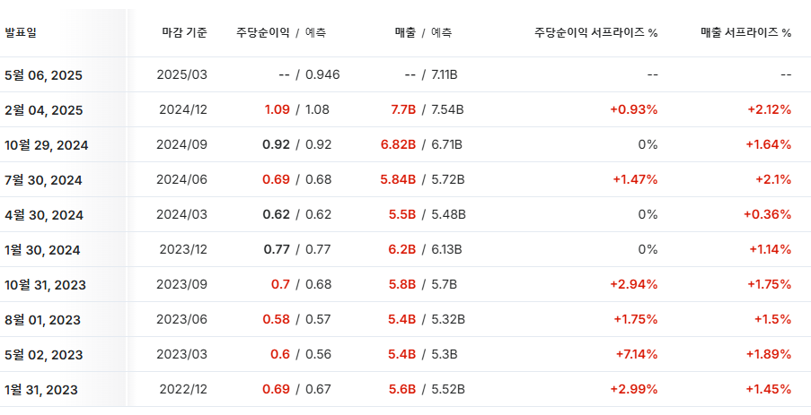This screenshot has width=811, height=415.
Task: Click the 주당순이익 서프라이즈 % header
Action: pos(595,33)
